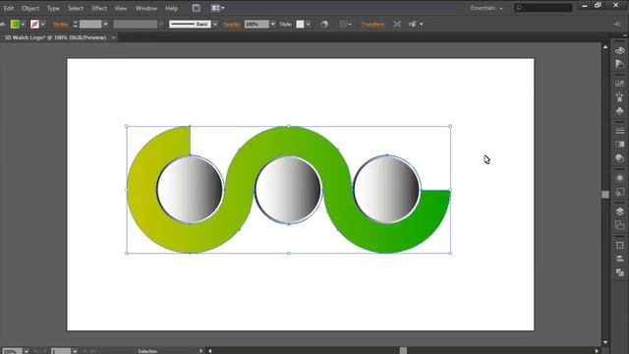Open the Essentials workspace switcher
This screenshot has width=629, height=354.
click(x=486, y=8)
